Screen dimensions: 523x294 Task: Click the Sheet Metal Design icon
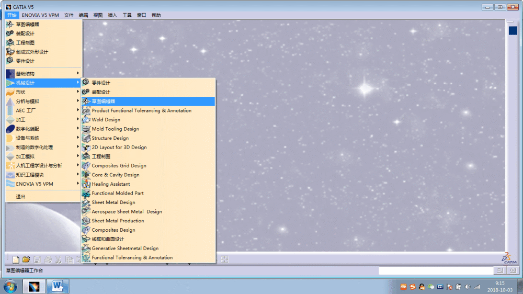click(86, 202)
